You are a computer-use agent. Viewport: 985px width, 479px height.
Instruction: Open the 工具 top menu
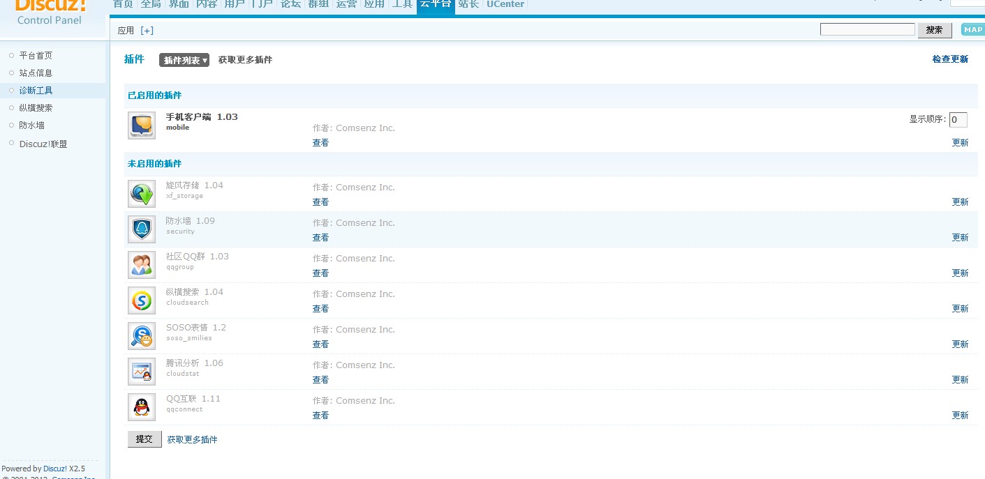tap(402, 4)
